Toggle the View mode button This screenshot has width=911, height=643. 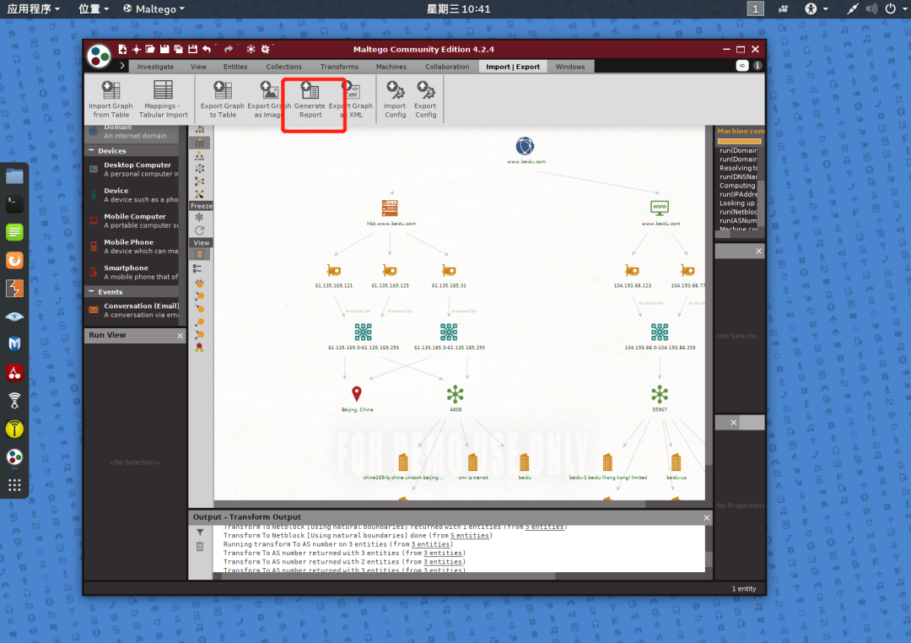point(201,243)
